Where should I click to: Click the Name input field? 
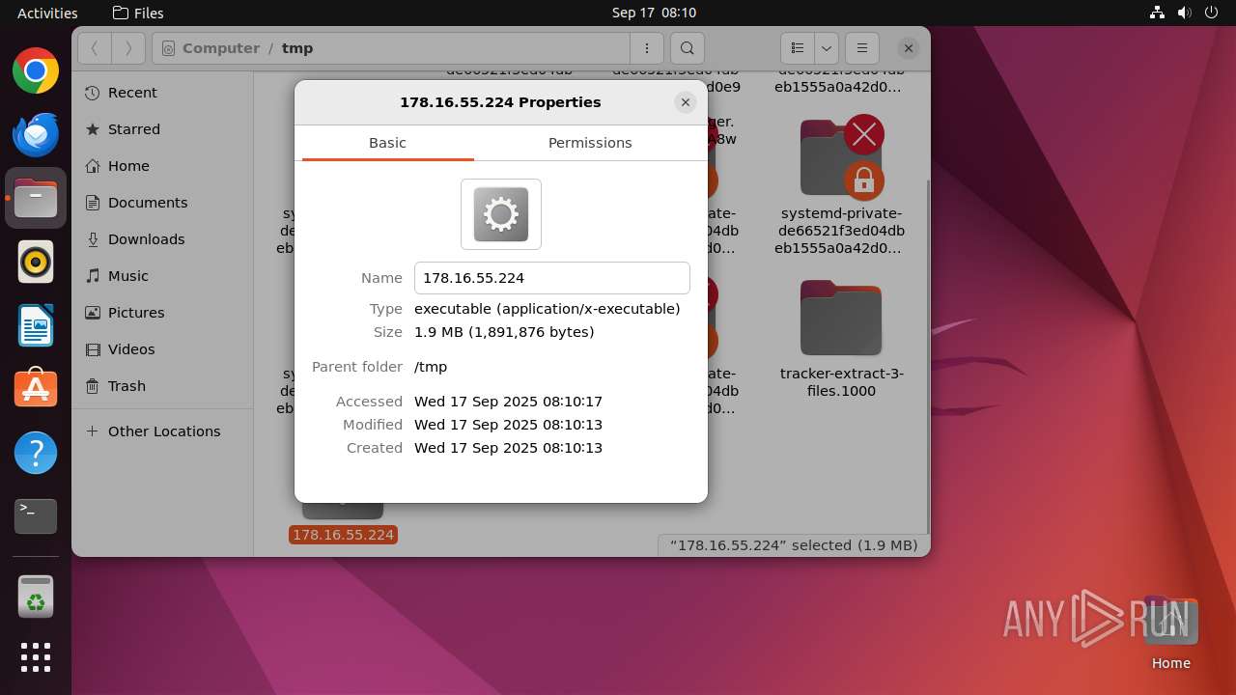(552, 278)
